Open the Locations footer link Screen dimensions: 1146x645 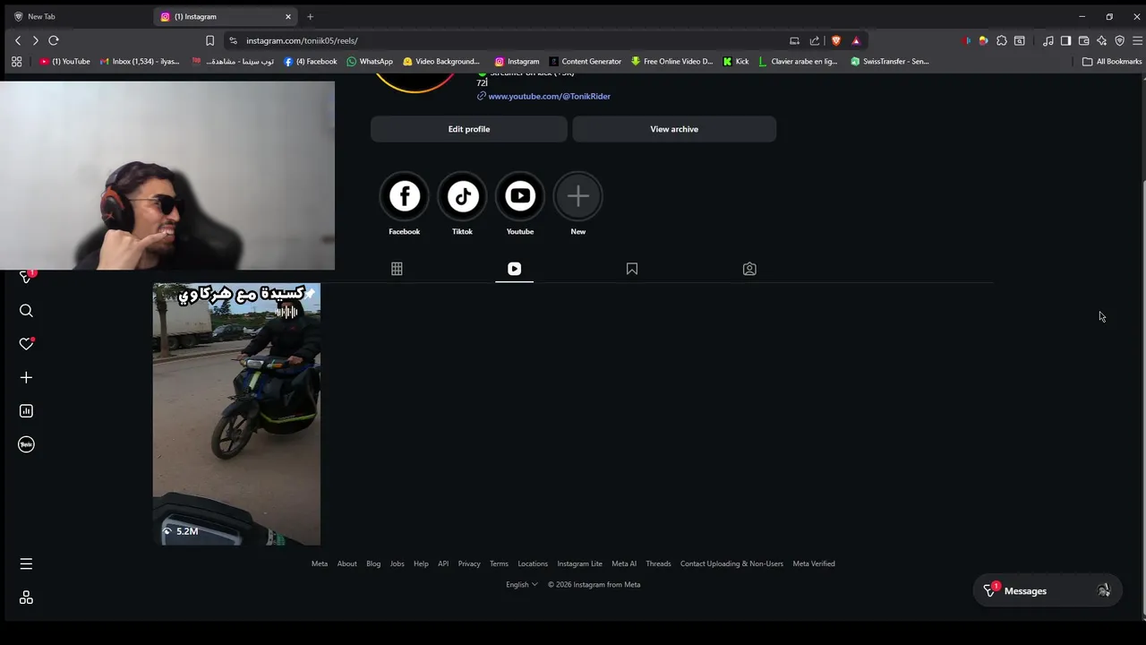point(533,563)
